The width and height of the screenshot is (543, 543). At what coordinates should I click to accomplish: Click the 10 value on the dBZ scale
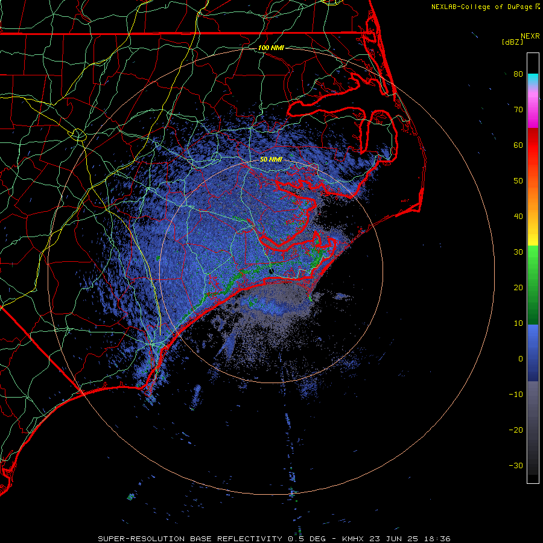click(518, 323)
